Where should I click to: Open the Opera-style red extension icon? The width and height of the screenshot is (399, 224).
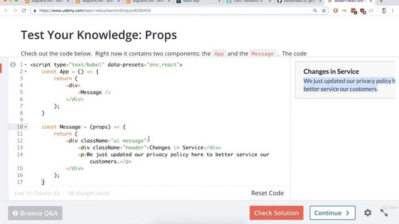tap(335, 11)
